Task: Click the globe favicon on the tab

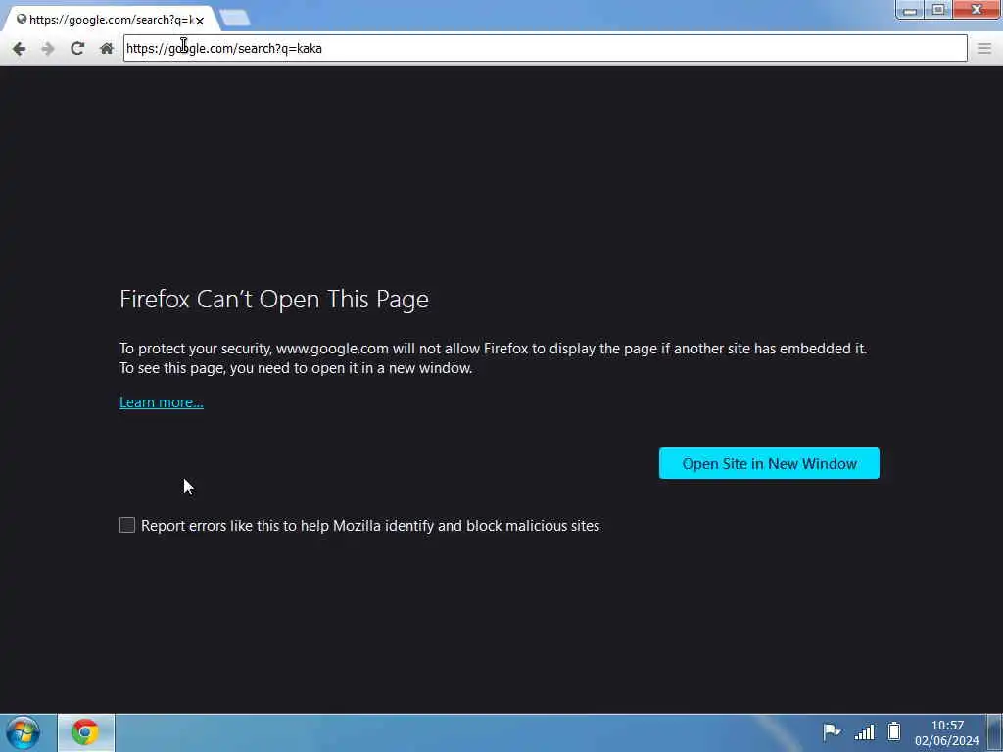Action: point(22,20)
